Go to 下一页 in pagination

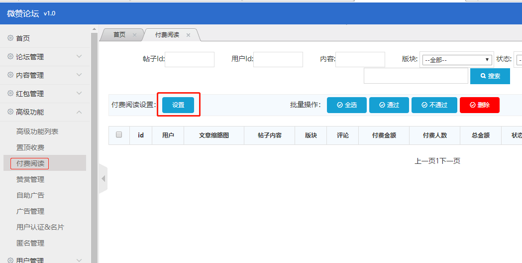click(x=449, y=161)
